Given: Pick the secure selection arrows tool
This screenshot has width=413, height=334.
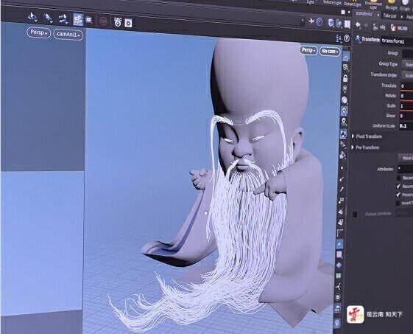Looking at the screenshot, I should tap(63, 18).
